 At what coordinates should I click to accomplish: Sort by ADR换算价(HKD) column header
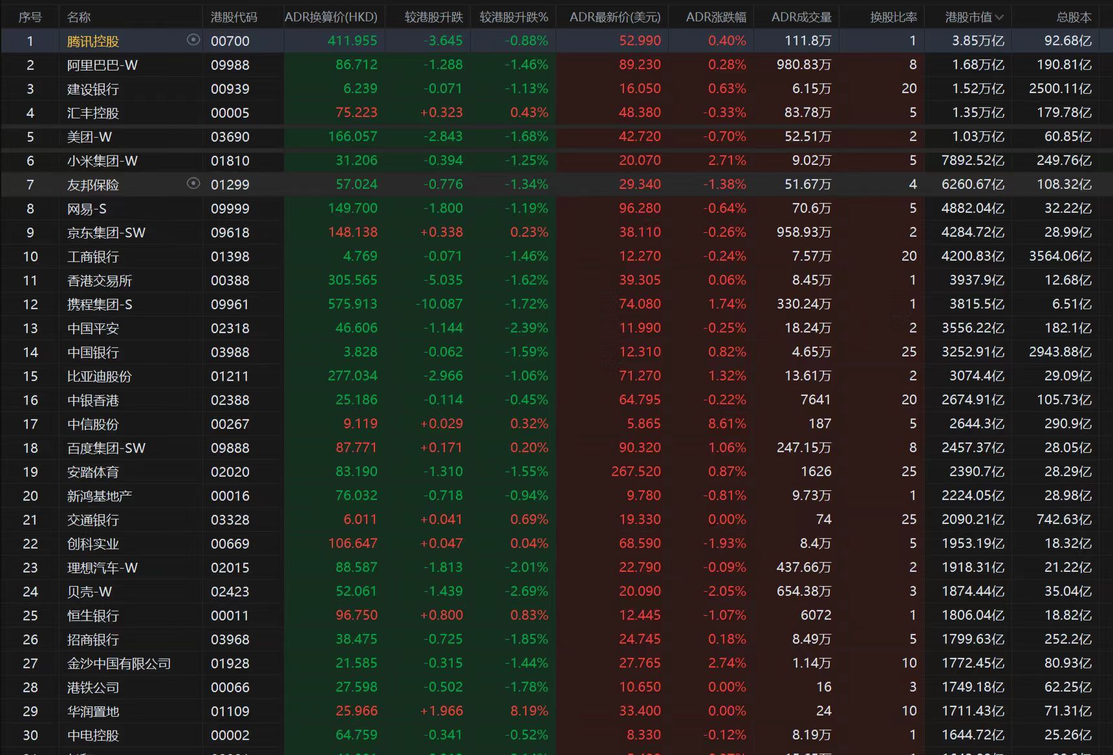(331, 17)
